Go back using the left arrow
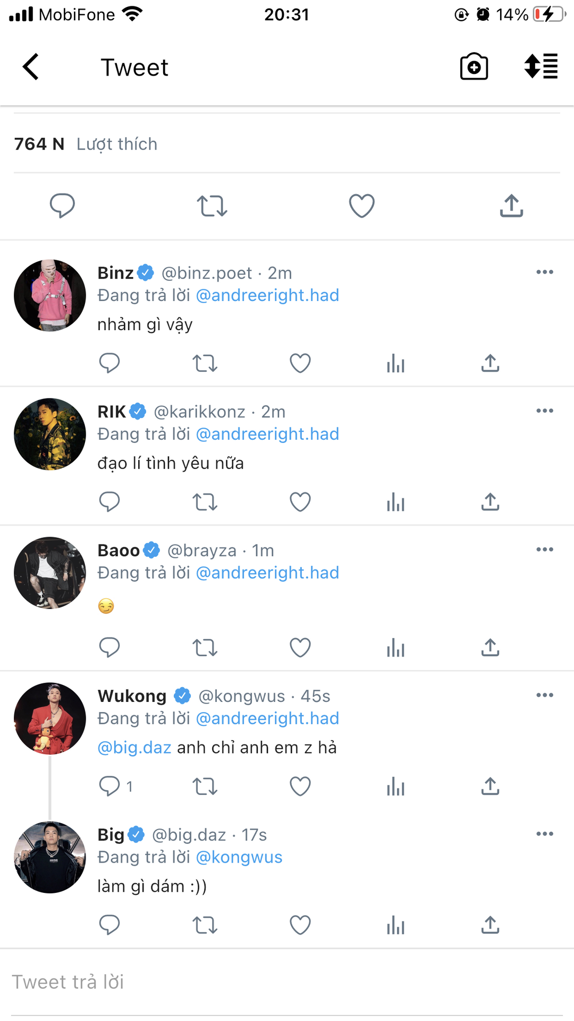Viewport: 574px width, 1021px height. tap(31, 67)
